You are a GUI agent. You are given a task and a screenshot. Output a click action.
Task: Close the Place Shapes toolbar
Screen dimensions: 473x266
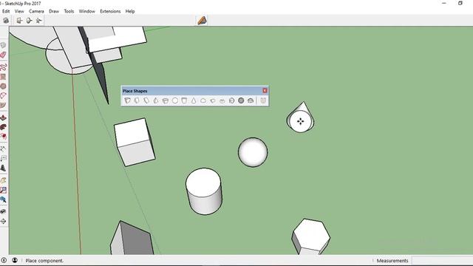click(x=265, y=90)
